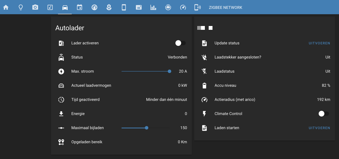
Task: Open the speedometer gauge tab
Action: tap(183, 7)
